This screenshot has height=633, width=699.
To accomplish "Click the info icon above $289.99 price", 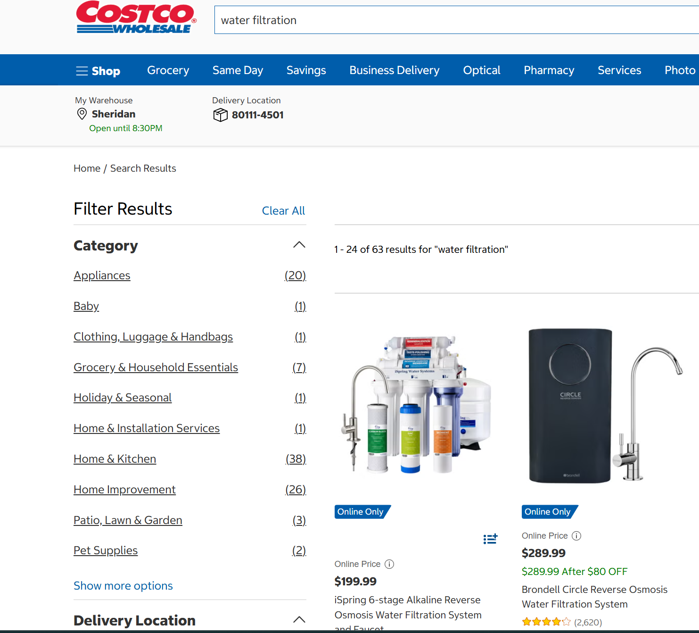I will coord(576,536).
